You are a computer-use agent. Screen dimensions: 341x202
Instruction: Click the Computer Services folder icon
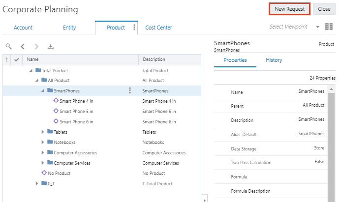(50, 162)
